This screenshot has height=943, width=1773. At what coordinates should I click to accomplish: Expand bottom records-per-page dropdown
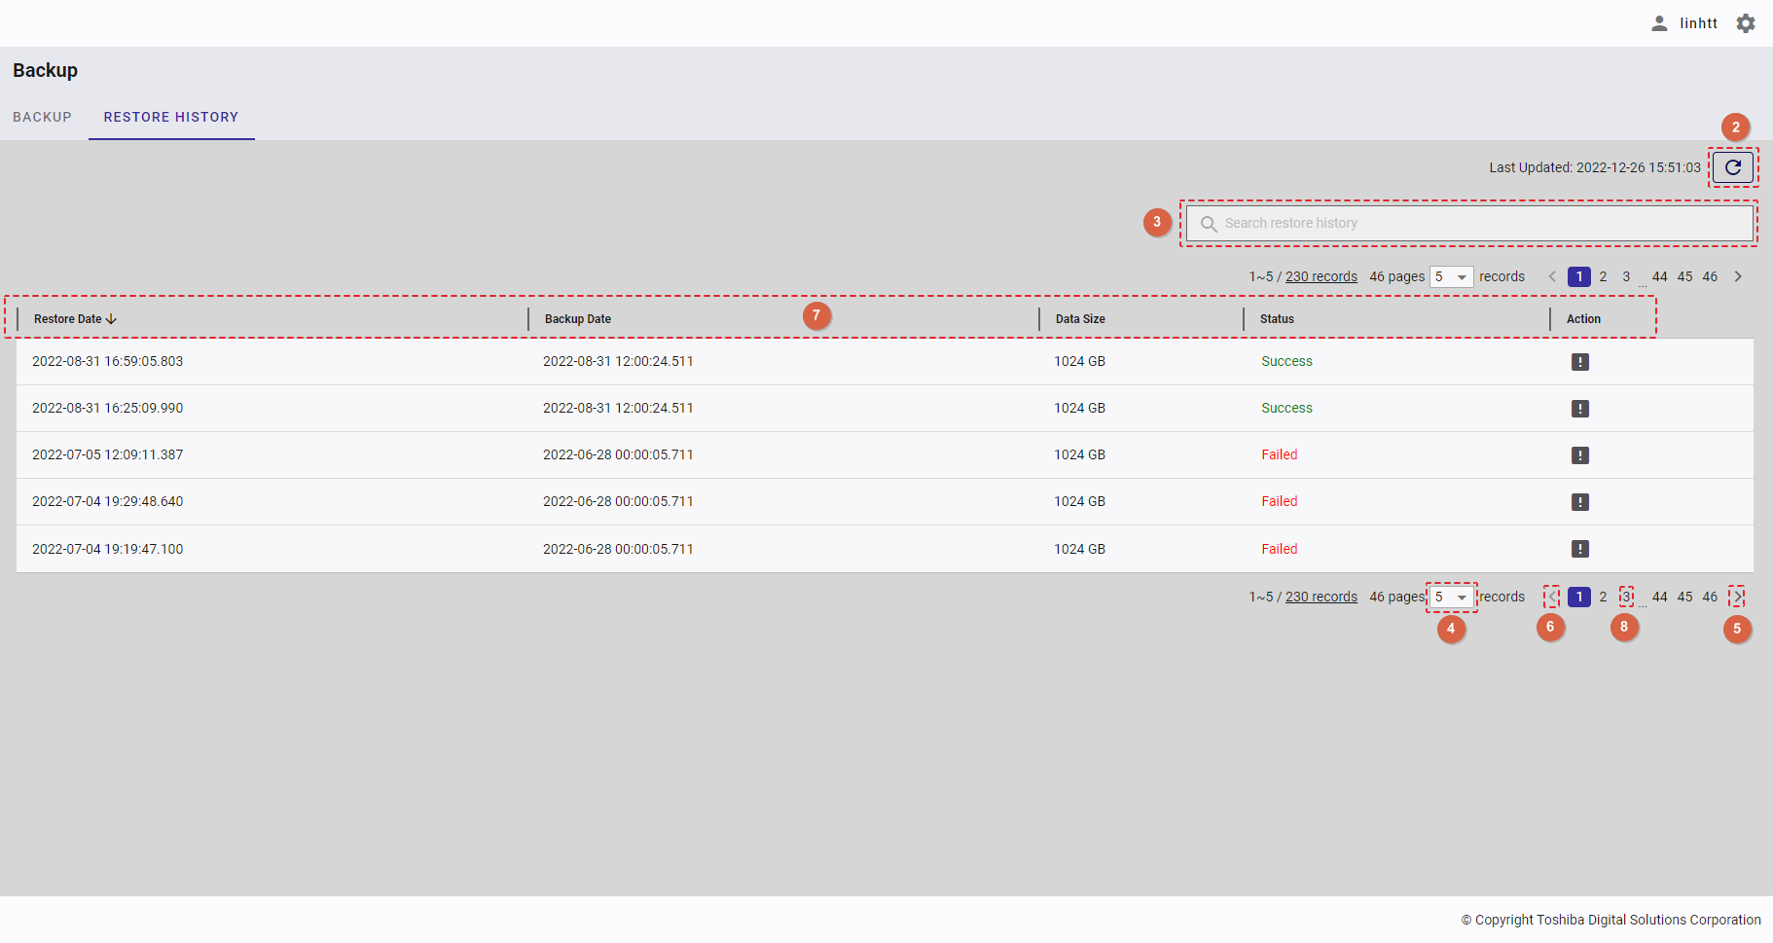click(x=1451, y=598)
